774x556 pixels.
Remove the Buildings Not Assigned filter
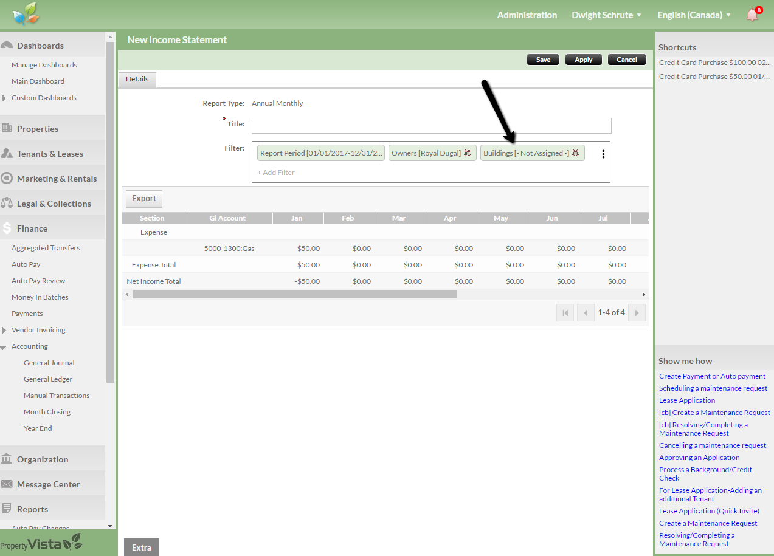coord(575,153)
